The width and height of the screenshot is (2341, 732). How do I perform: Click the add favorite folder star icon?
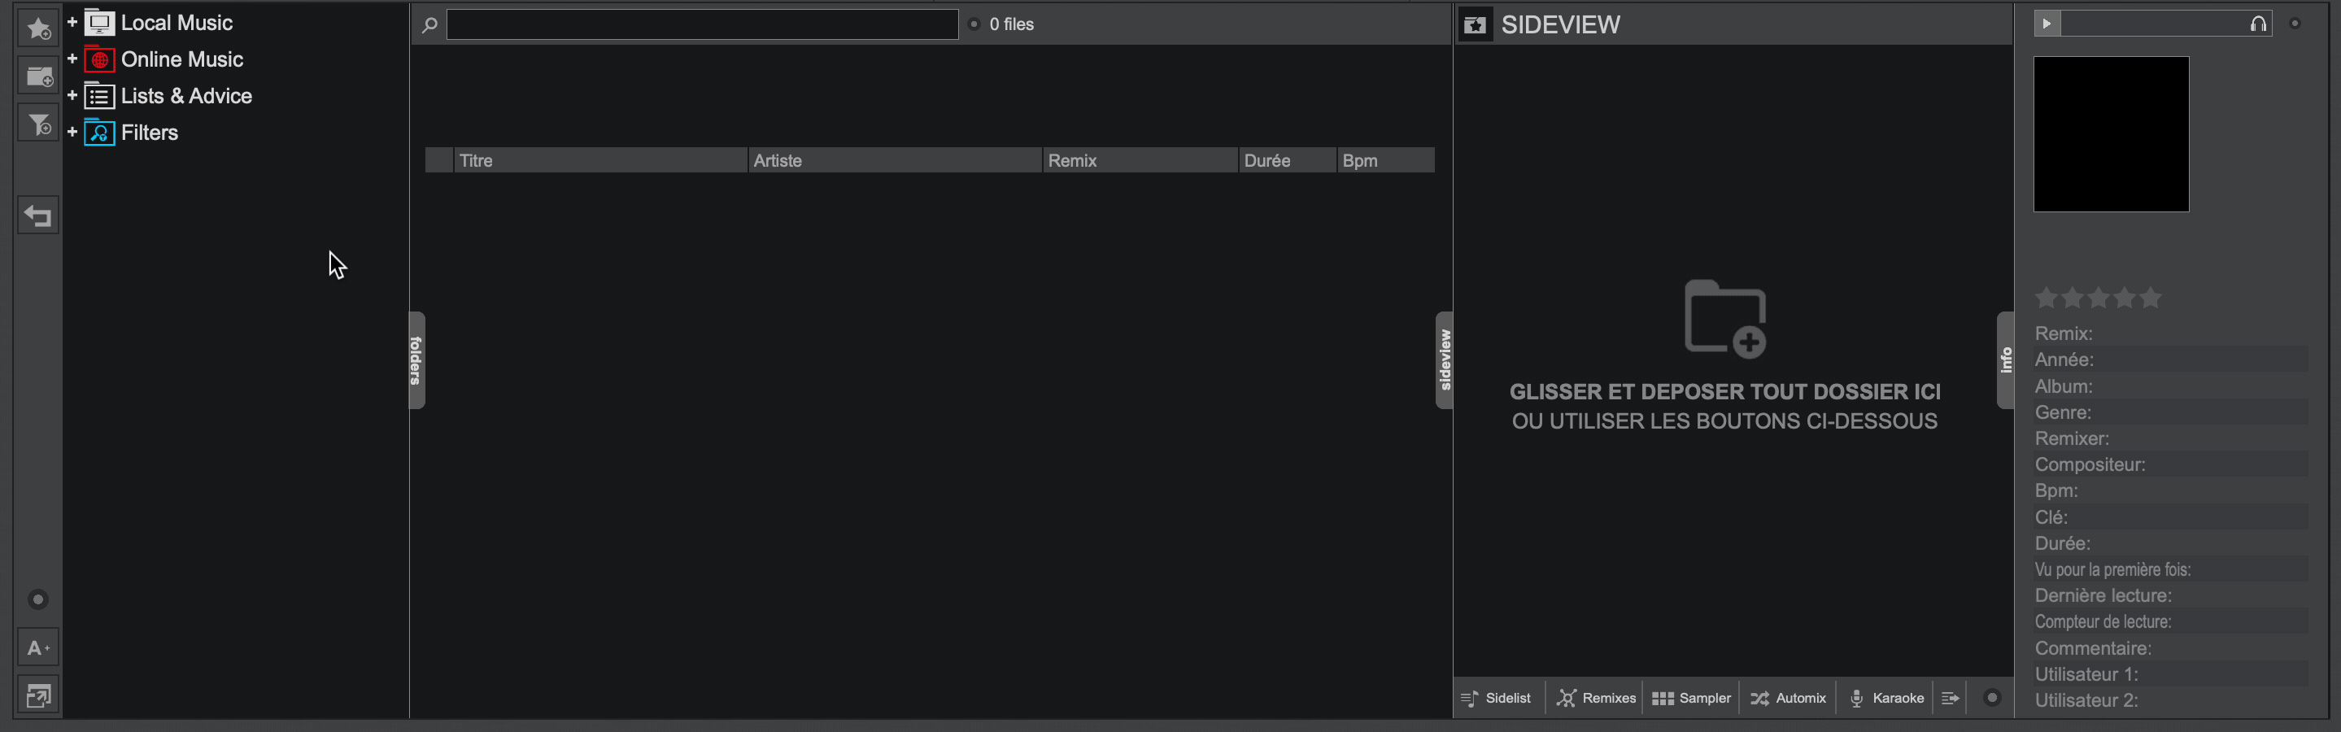click(x=38, y=29)
